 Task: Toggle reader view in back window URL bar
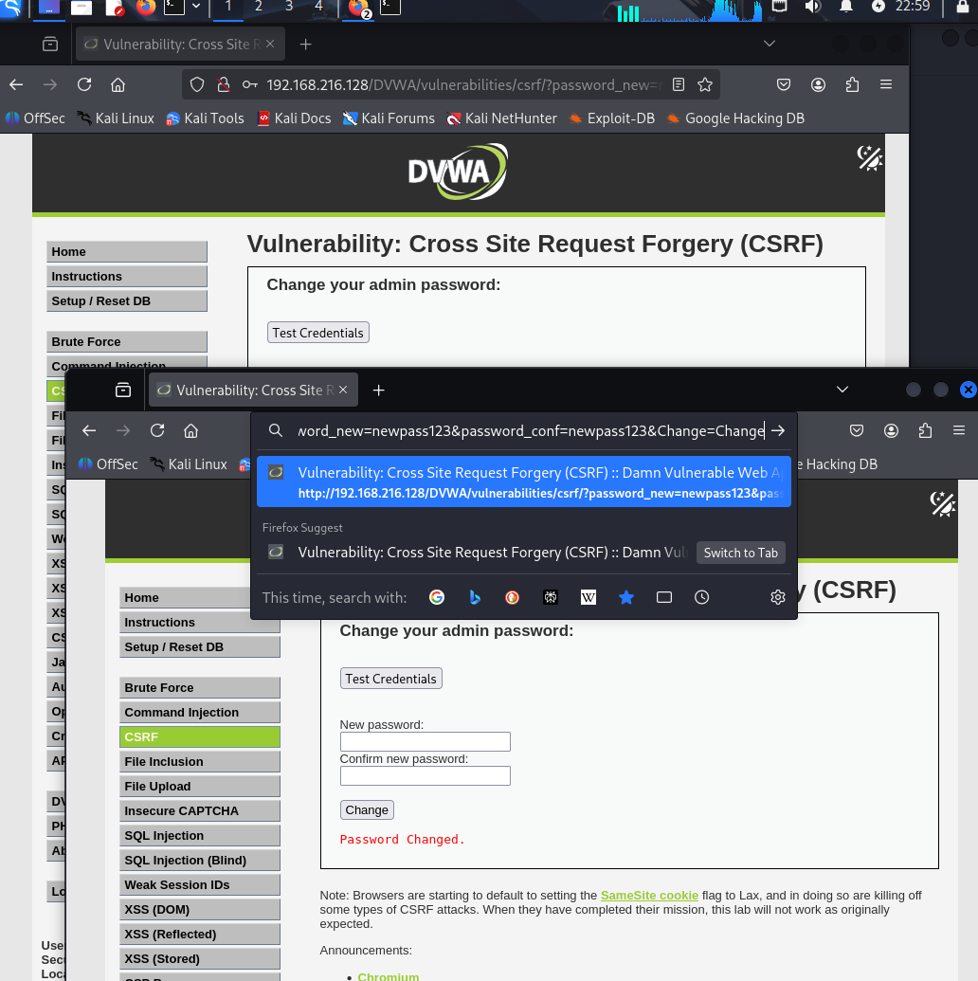click(x=679, y=84)
